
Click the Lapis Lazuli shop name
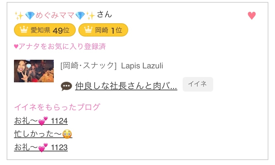point(142,65)
